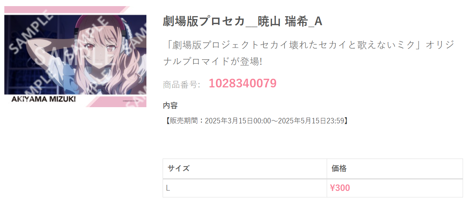Click the 内容 section heading
The height and width of the screenshot is (201, 467).
[x=170, y=106]
